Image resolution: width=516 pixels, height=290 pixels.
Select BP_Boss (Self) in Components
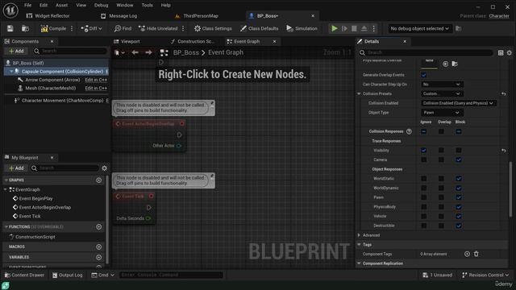[x=28, y=63]
